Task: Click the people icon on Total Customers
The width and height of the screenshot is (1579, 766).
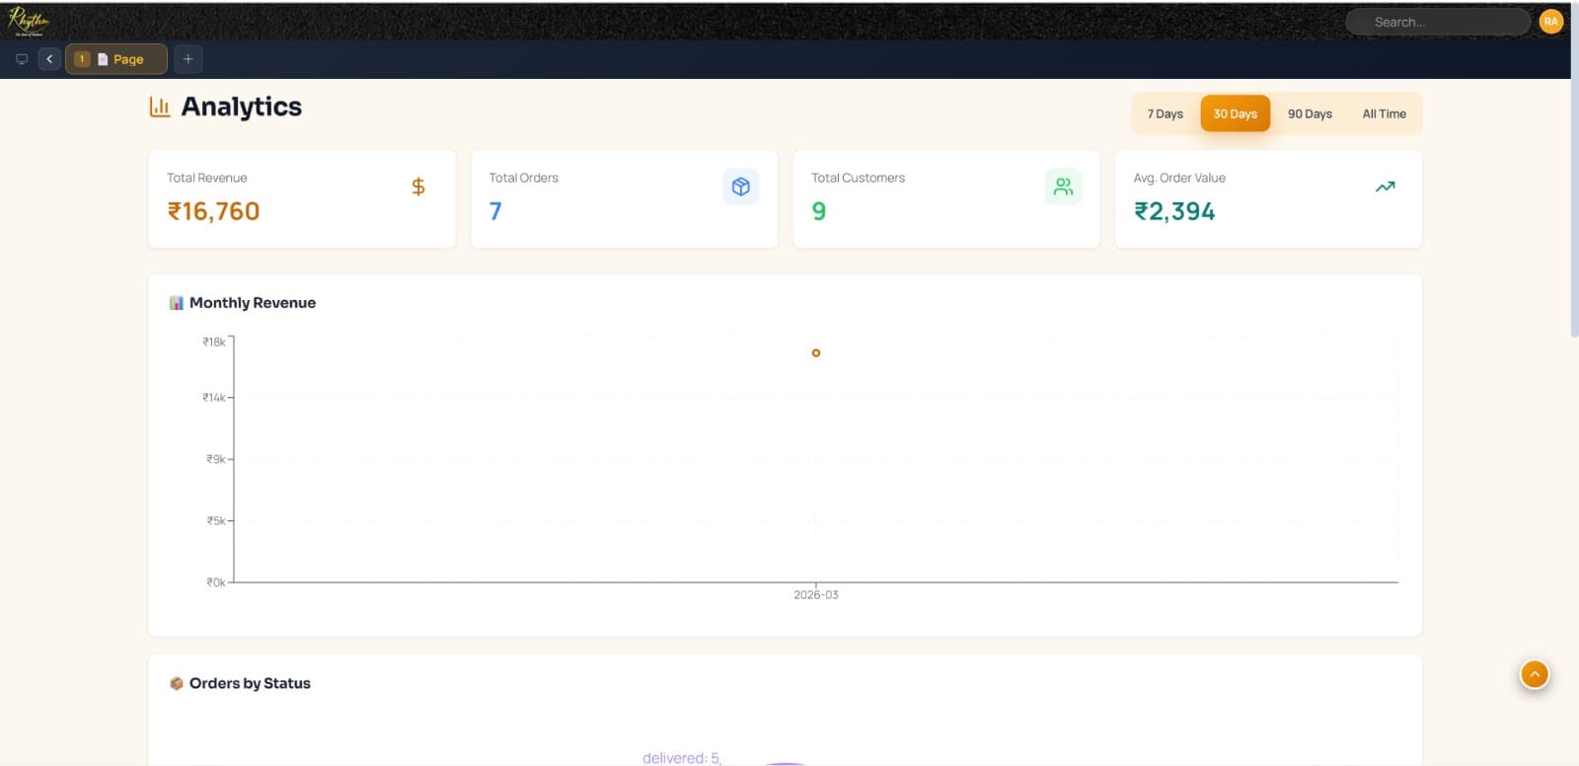Action: coord(1063,187)
